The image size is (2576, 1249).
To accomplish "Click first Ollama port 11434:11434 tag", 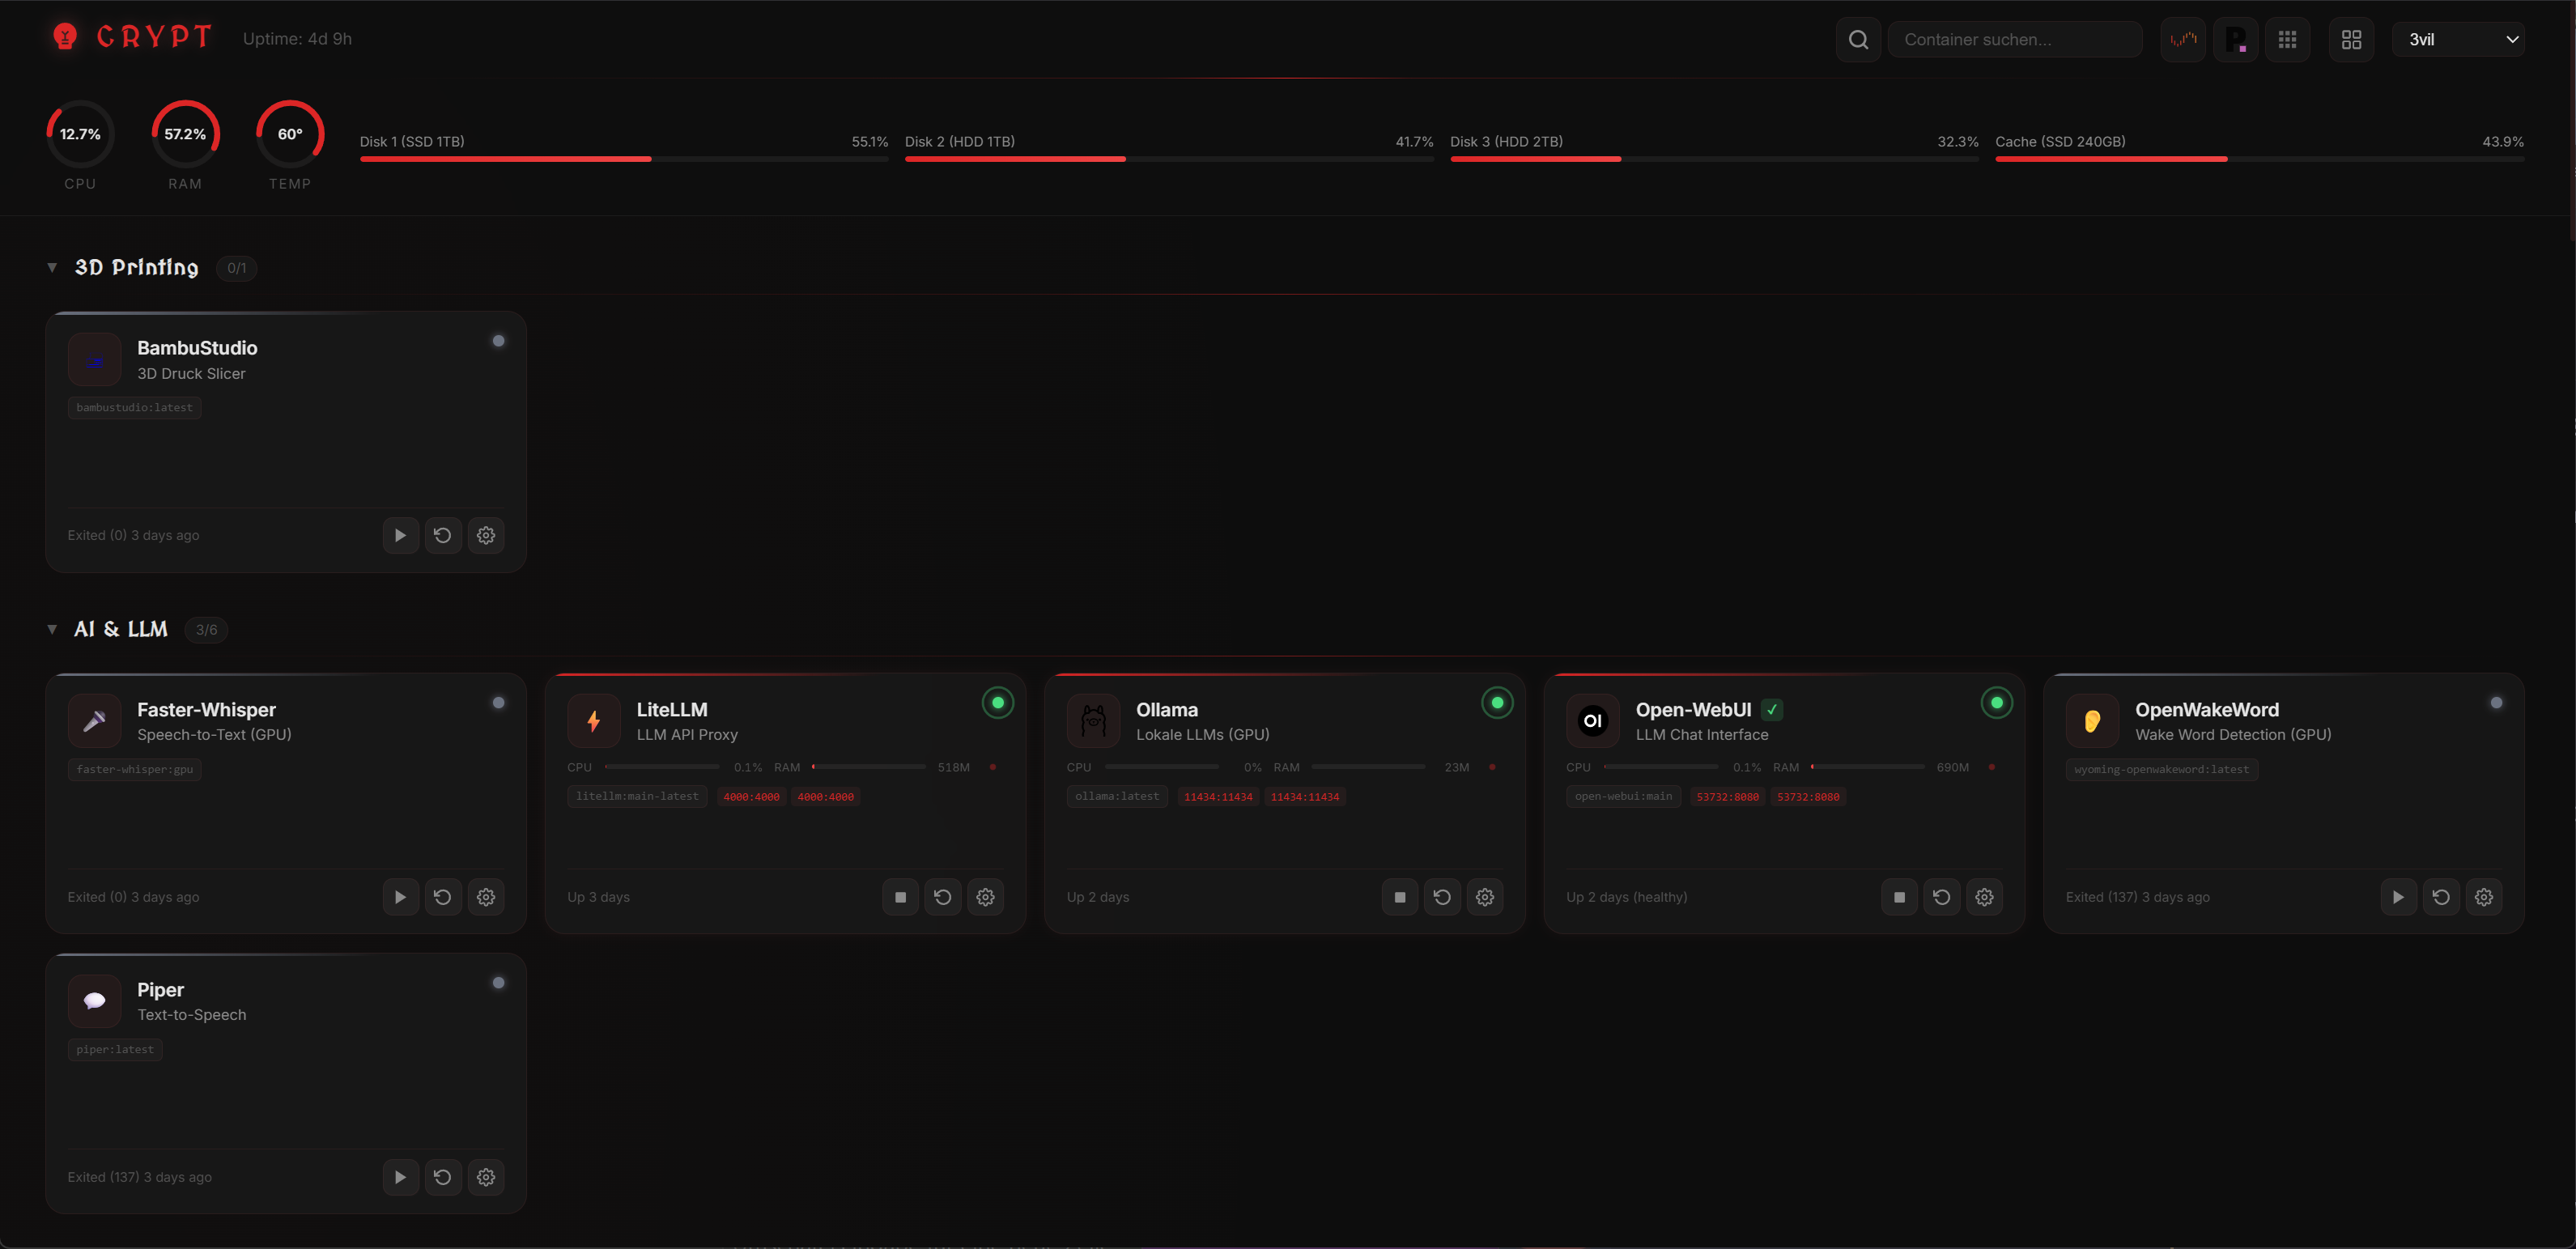I will (x=1218, y=797).
